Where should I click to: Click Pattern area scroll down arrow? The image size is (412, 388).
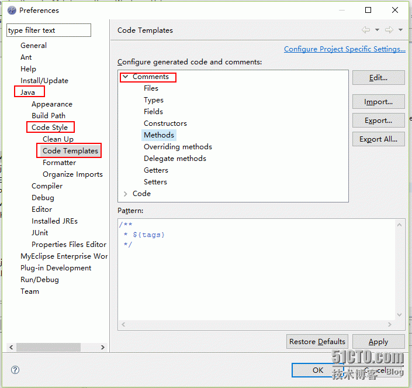click(x=399, y=315)
